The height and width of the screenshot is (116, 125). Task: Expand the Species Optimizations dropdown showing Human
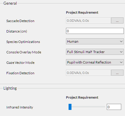click(x=95, y=41)
